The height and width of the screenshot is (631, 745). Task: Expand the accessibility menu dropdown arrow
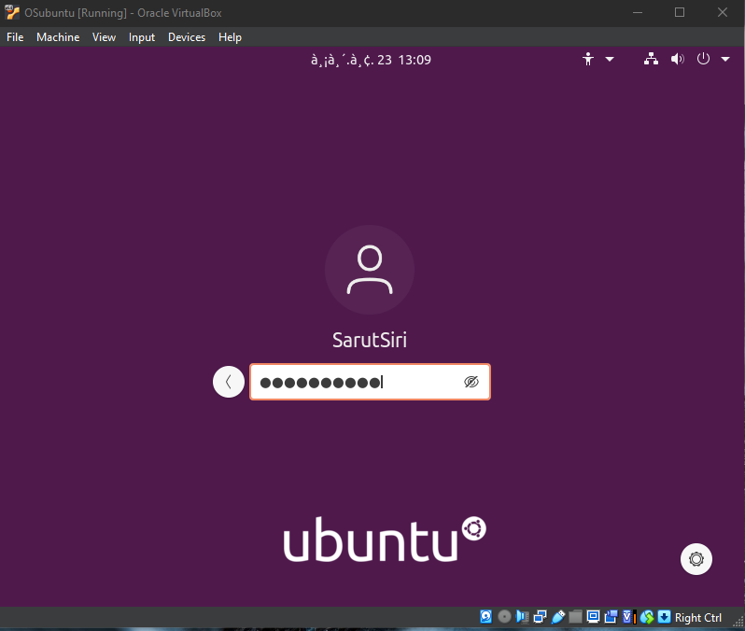tap(610, 59)
